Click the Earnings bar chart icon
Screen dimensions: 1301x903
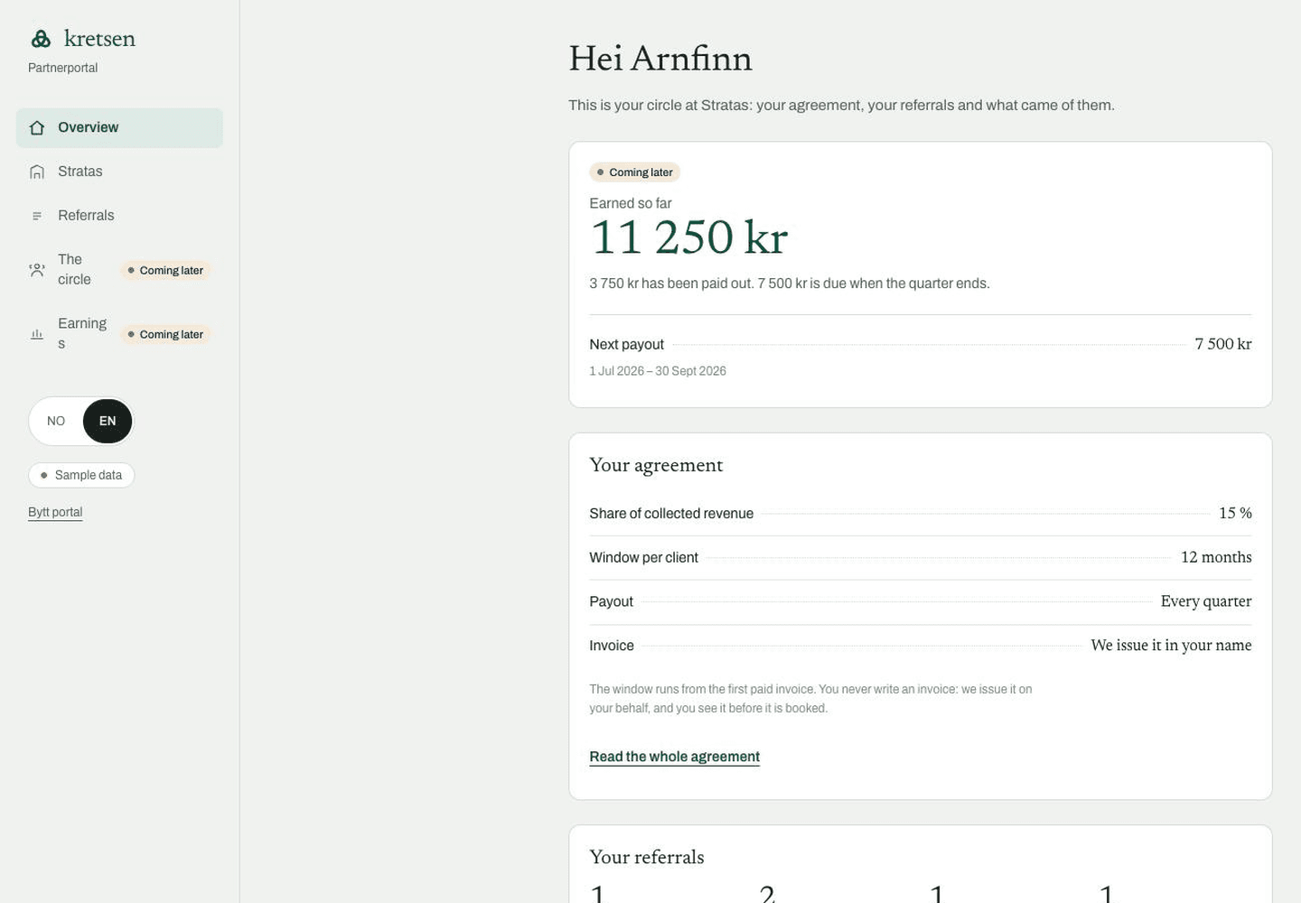click(37, 334)
